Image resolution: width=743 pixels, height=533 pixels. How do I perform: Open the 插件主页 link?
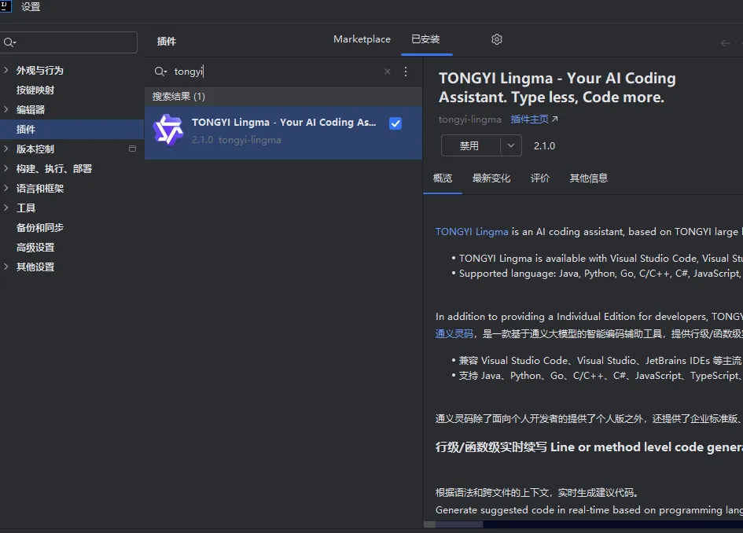[x=534, y=119]
